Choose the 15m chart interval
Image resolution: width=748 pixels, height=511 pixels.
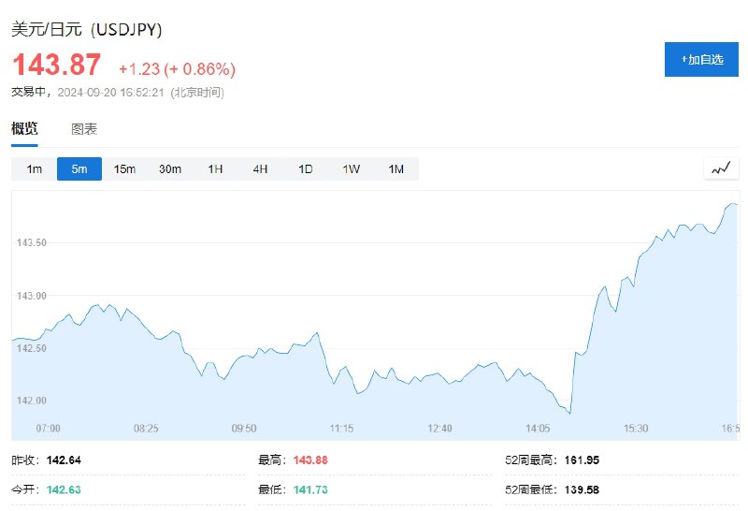tap(124, 169)
